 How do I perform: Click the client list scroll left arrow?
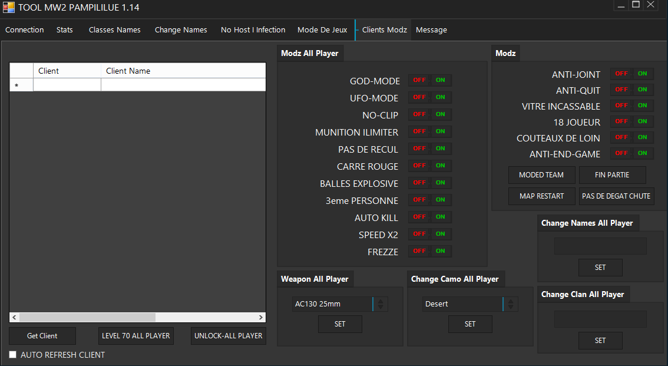tap(14, 318)
